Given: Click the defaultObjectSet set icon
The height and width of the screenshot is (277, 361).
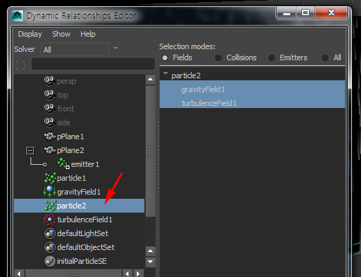Looking at the screenshot, I should click(49, 247).
